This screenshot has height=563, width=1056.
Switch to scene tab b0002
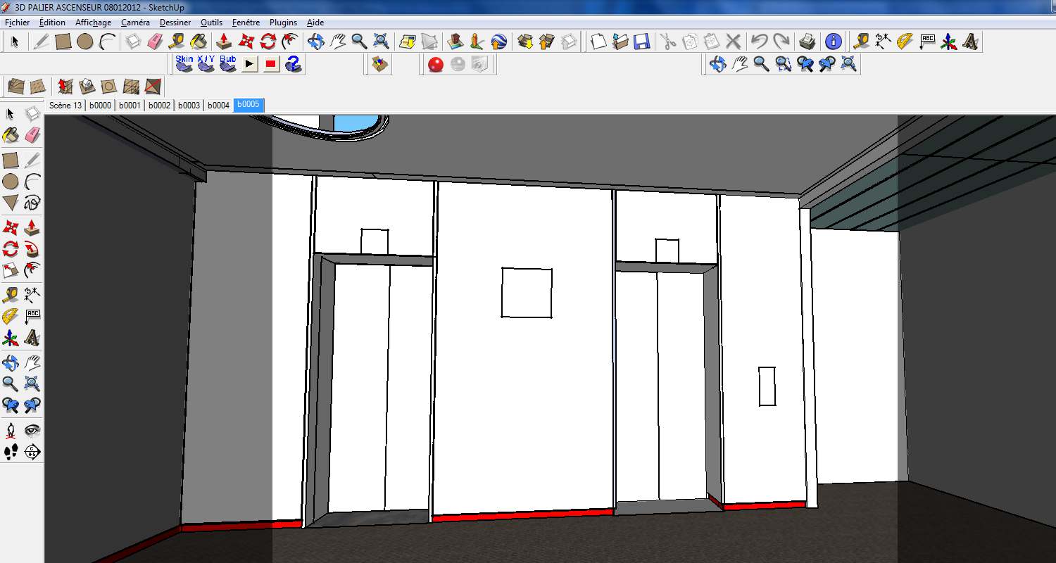[159, 106]
